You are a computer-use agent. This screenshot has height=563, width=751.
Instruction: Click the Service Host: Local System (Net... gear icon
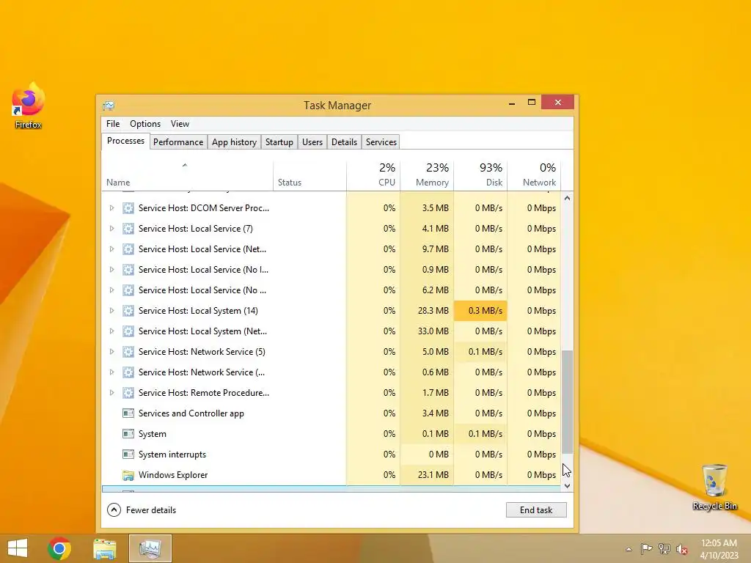click(x=128, y=331)
